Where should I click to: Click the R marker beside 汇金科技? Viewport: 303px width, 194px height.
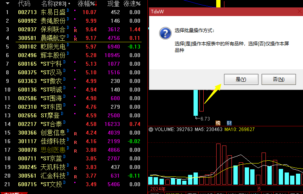pos(75,176)
